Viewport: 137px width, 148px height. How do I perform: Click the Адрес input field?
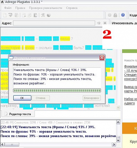point(54,23)
